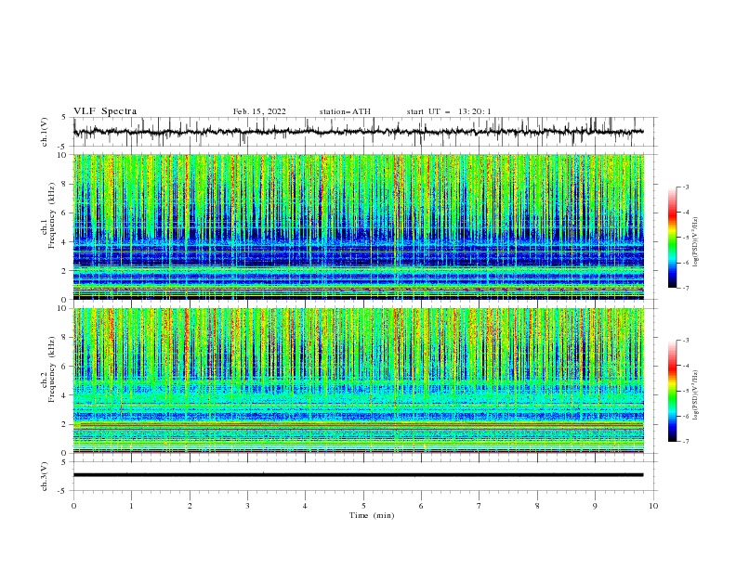Click the '6' tick on time axis
The image size is (736, 568).
point(421,506)
